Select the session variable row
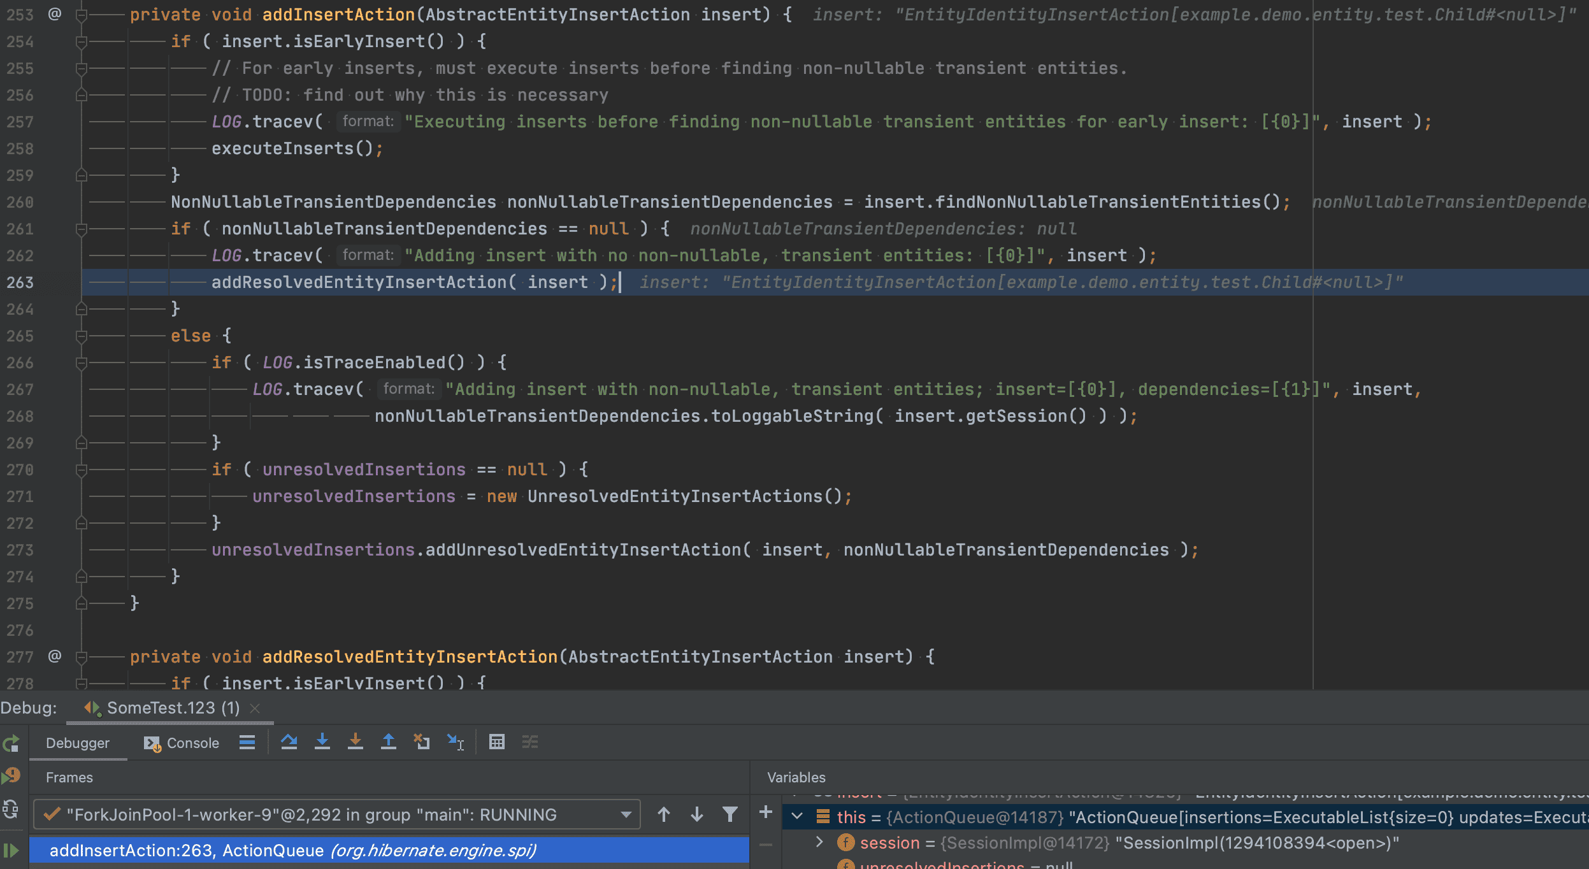Image resolution: width=1589 pixels, height=869 pixels. pos(1185,842)
